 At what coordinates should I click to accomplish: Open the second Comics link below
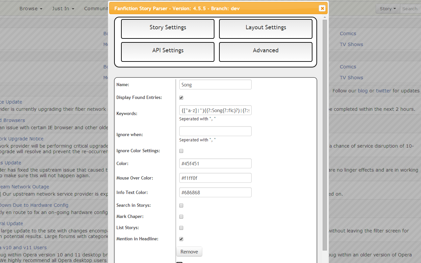point(348,67)
